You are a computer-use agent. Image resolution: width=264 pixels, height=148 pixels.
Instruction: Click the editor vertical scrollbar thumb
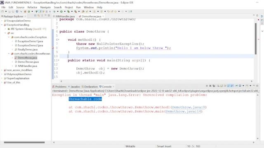click(256, 39)
